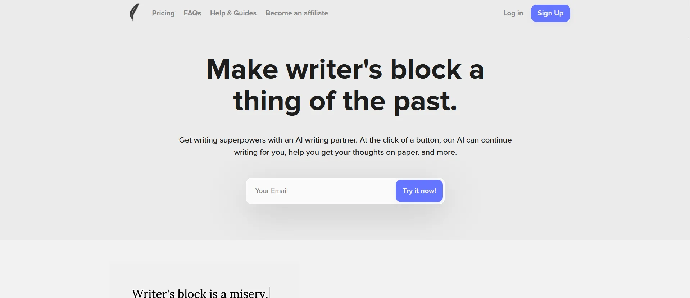Click the Try it now! button
This screenshot has width=690, height=298.
(419, 191)
